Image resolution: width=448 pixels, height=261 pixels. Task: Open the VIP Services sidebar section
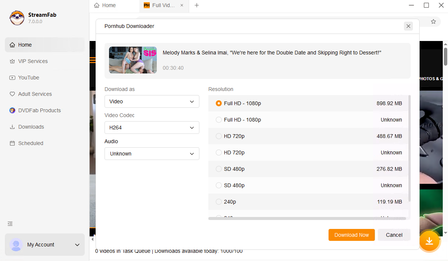(33, 61)
